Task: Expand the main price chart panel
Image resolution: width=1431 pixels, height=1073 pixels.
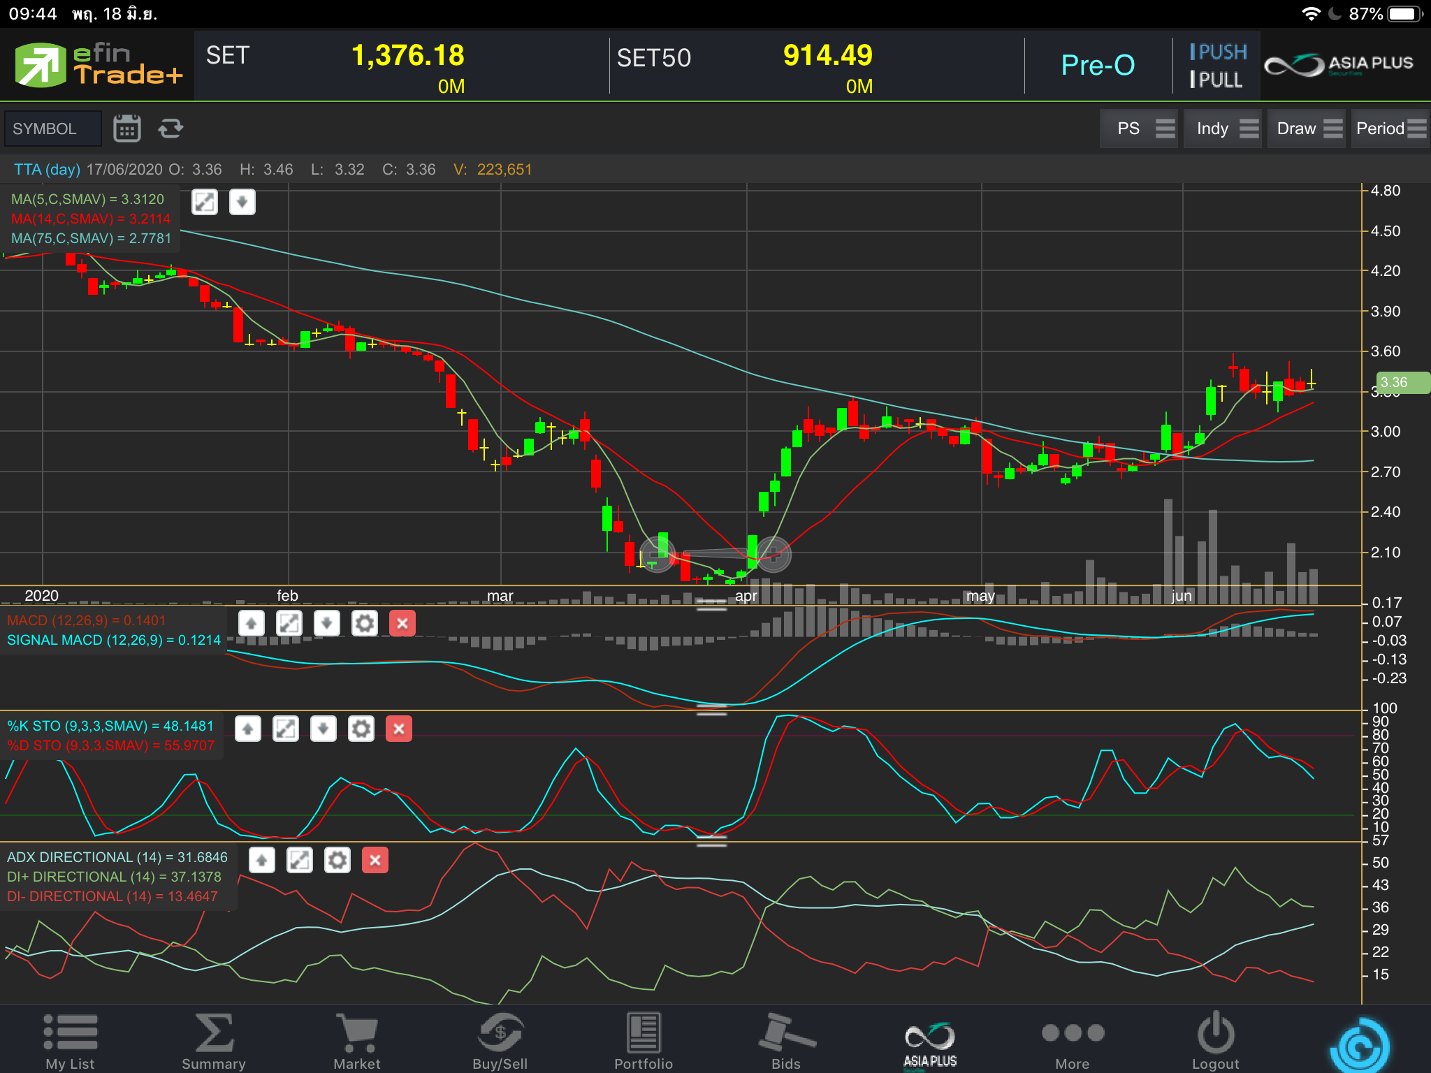Action: [x=205, y=203]
